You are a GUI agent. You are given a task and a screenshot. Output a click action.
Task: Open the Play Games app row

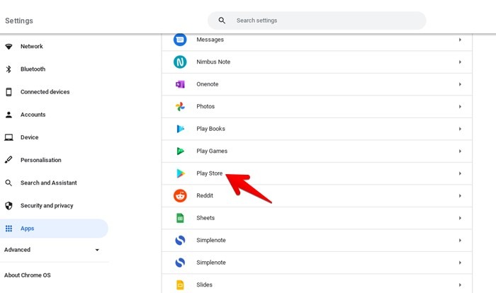(317, 151)
